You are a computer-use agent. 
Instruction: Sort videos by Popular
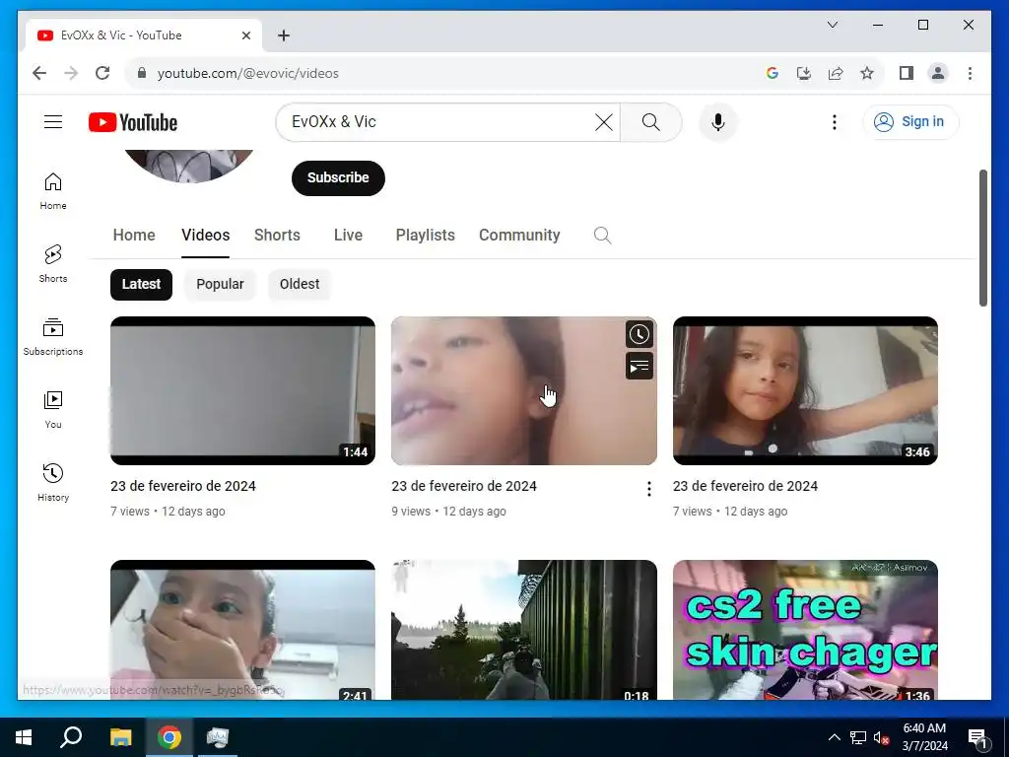(x=220, y=284)
